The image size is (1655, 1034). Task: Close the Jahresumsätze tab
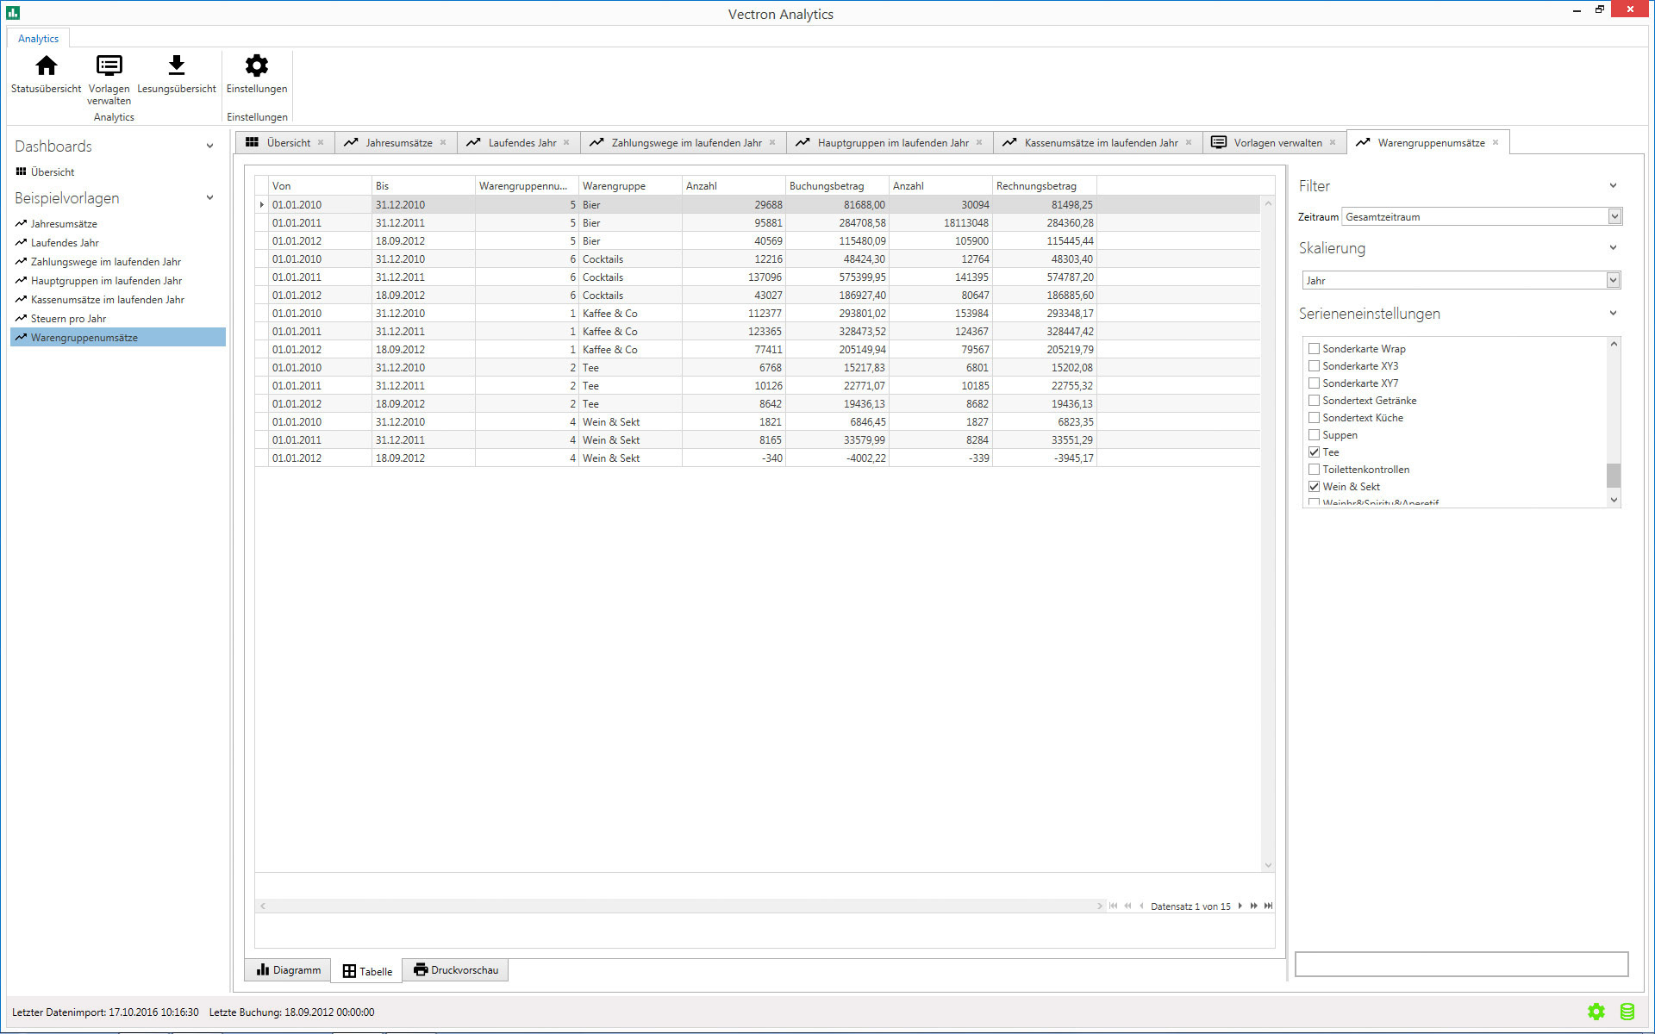[x=443, y=143]
